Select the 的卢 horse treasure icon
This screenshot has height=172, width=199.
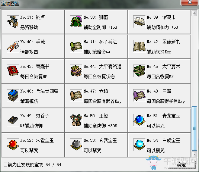13,22
